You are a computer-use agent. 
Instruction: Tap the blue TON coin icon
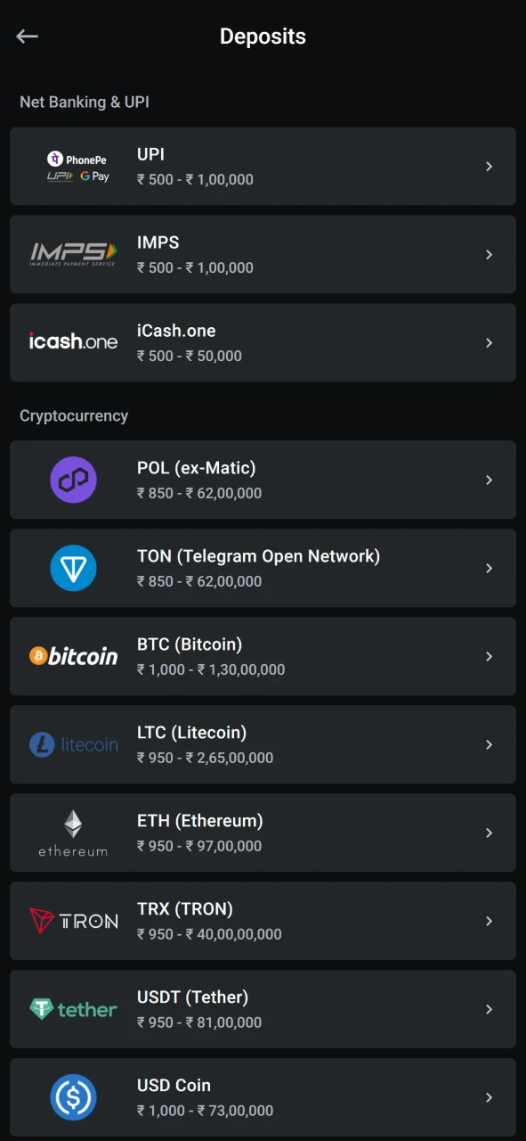[73, 568]
